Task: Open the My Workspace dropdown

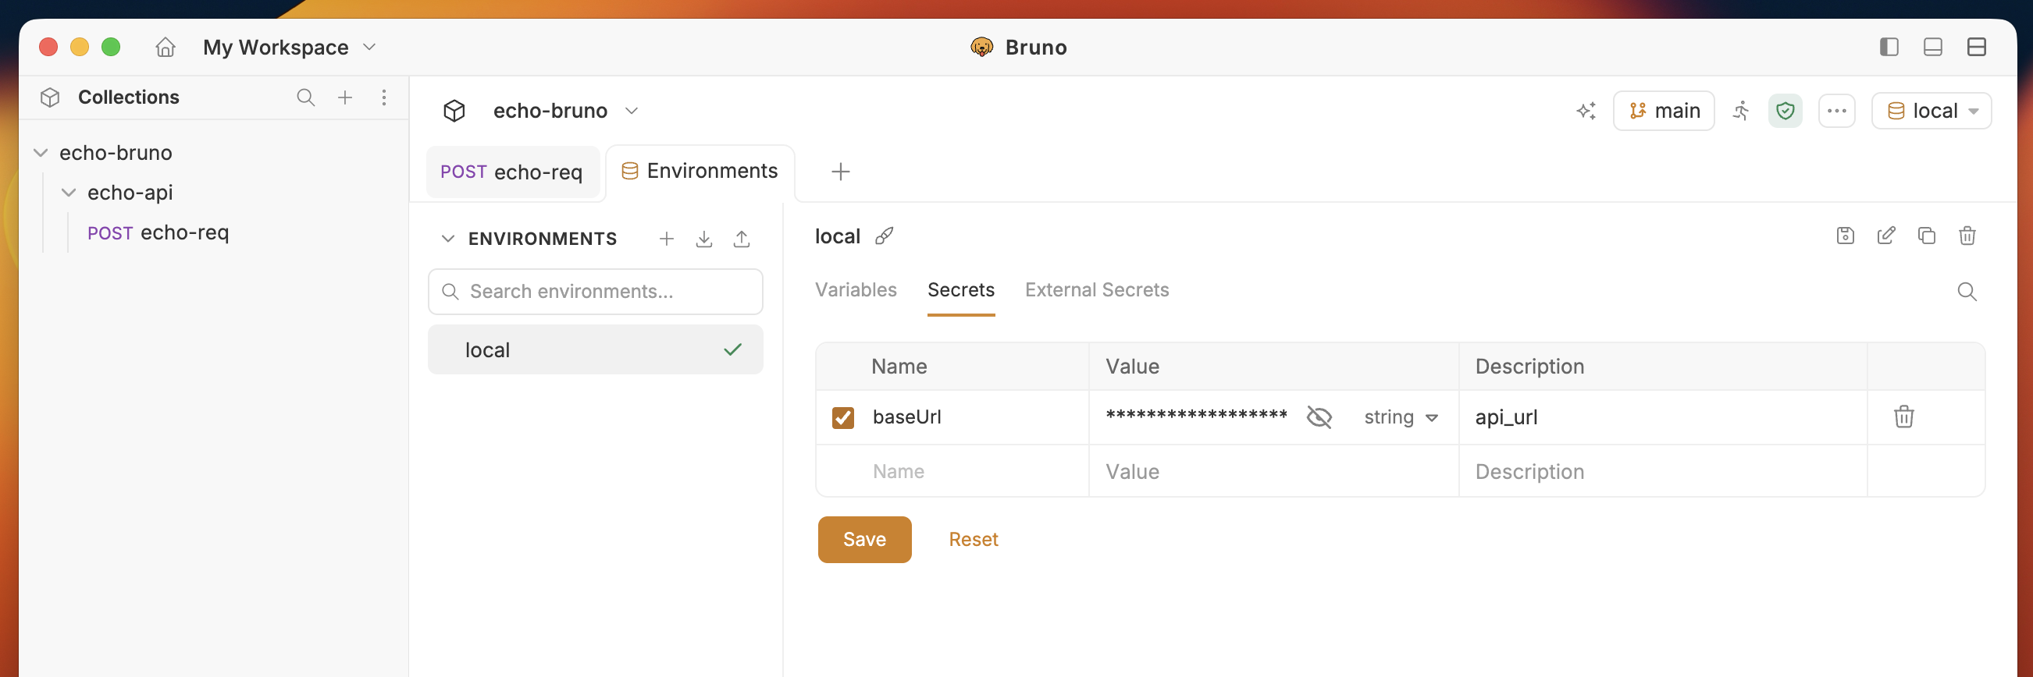Action: pos(290,48)
